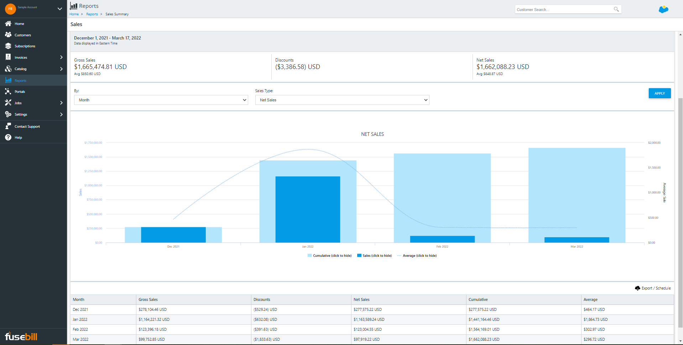Click the Contact Support icon
Viewport: 683px width, 345px height.
click(x=8, y=126)
